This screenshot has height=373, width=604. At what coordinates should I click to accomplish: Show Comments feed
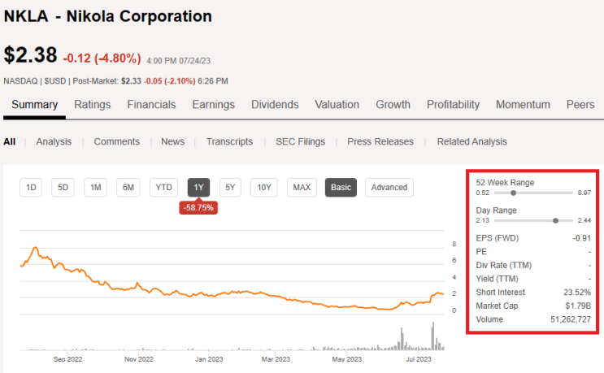117,141
